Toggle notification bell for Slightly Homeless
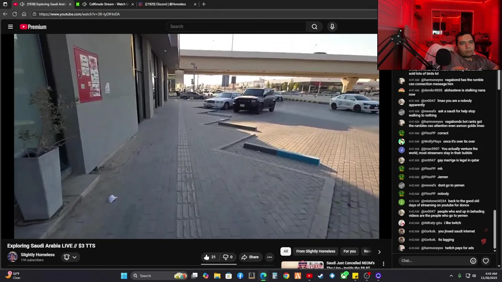This screenshot has height=282, width=502. pos(67,257)
